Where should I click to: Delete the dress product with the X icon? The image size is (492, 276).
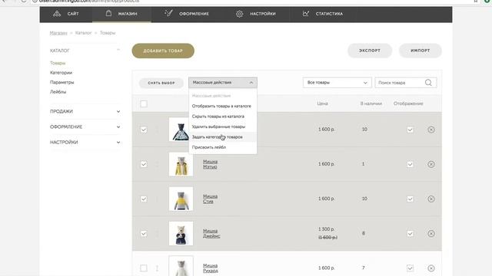(431, 130)
